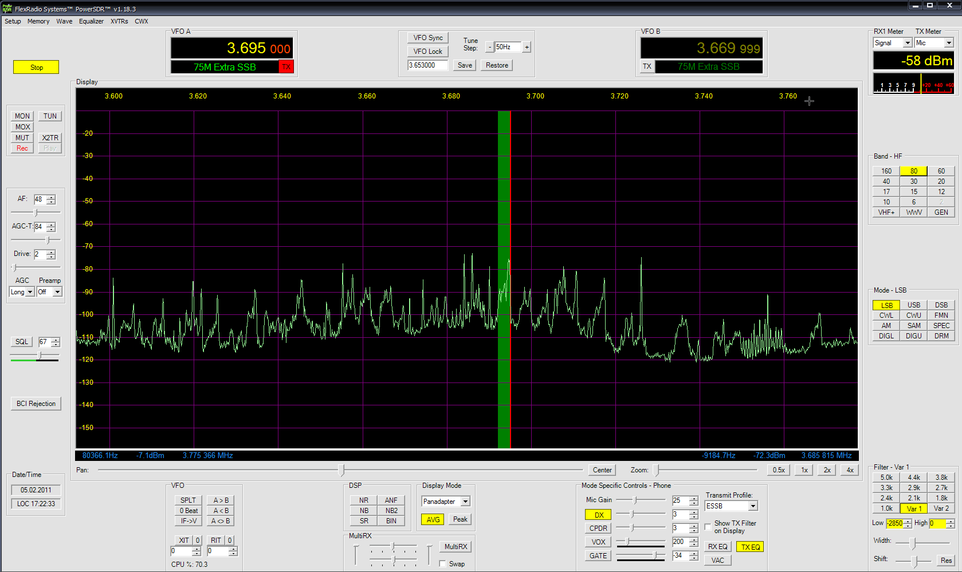The width and height of the screenshot is (962, 572).
Task: Click the saved frequency field 3.653000
Action: tap(429, 65)
